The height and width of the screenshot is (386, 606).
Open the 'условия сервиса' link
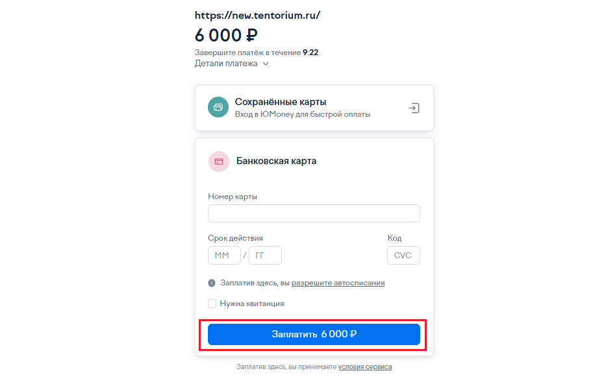click(365, 367)
